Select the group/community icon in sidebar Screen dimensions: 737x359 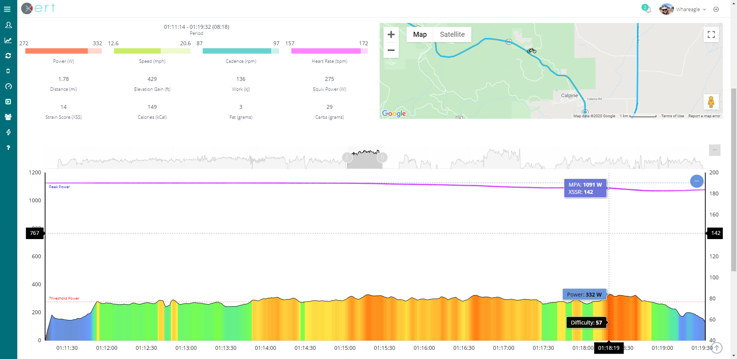coord(8,117)
